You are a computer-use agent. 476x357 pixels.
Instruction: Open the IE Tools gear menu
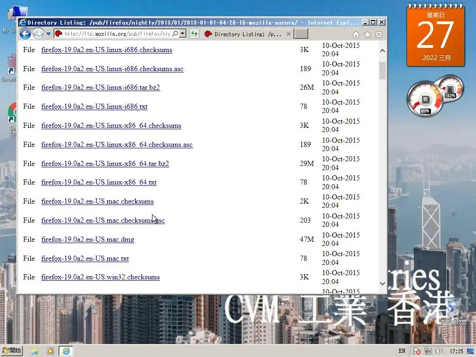click(x=379, y=34)
